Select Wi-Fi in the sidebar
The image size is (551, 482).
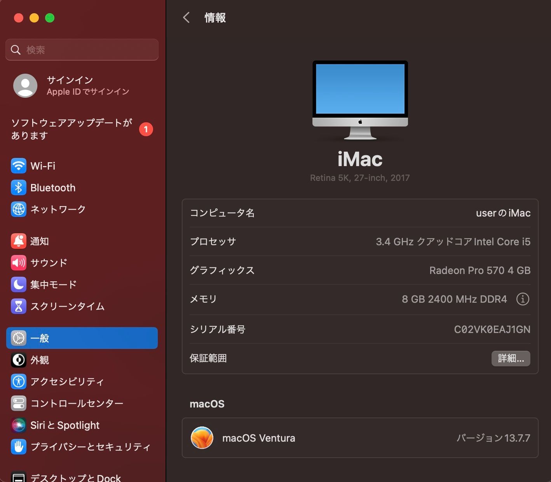pyautogui.click(x=82, y=166)
